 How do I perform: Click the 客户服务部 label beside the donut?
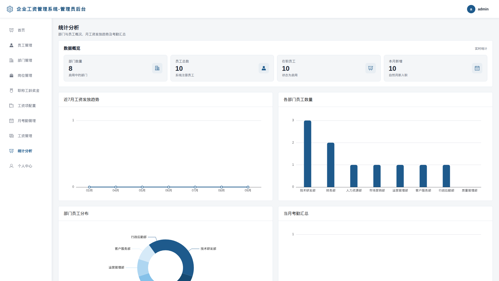pyautogui.click(x=123, y=249)
